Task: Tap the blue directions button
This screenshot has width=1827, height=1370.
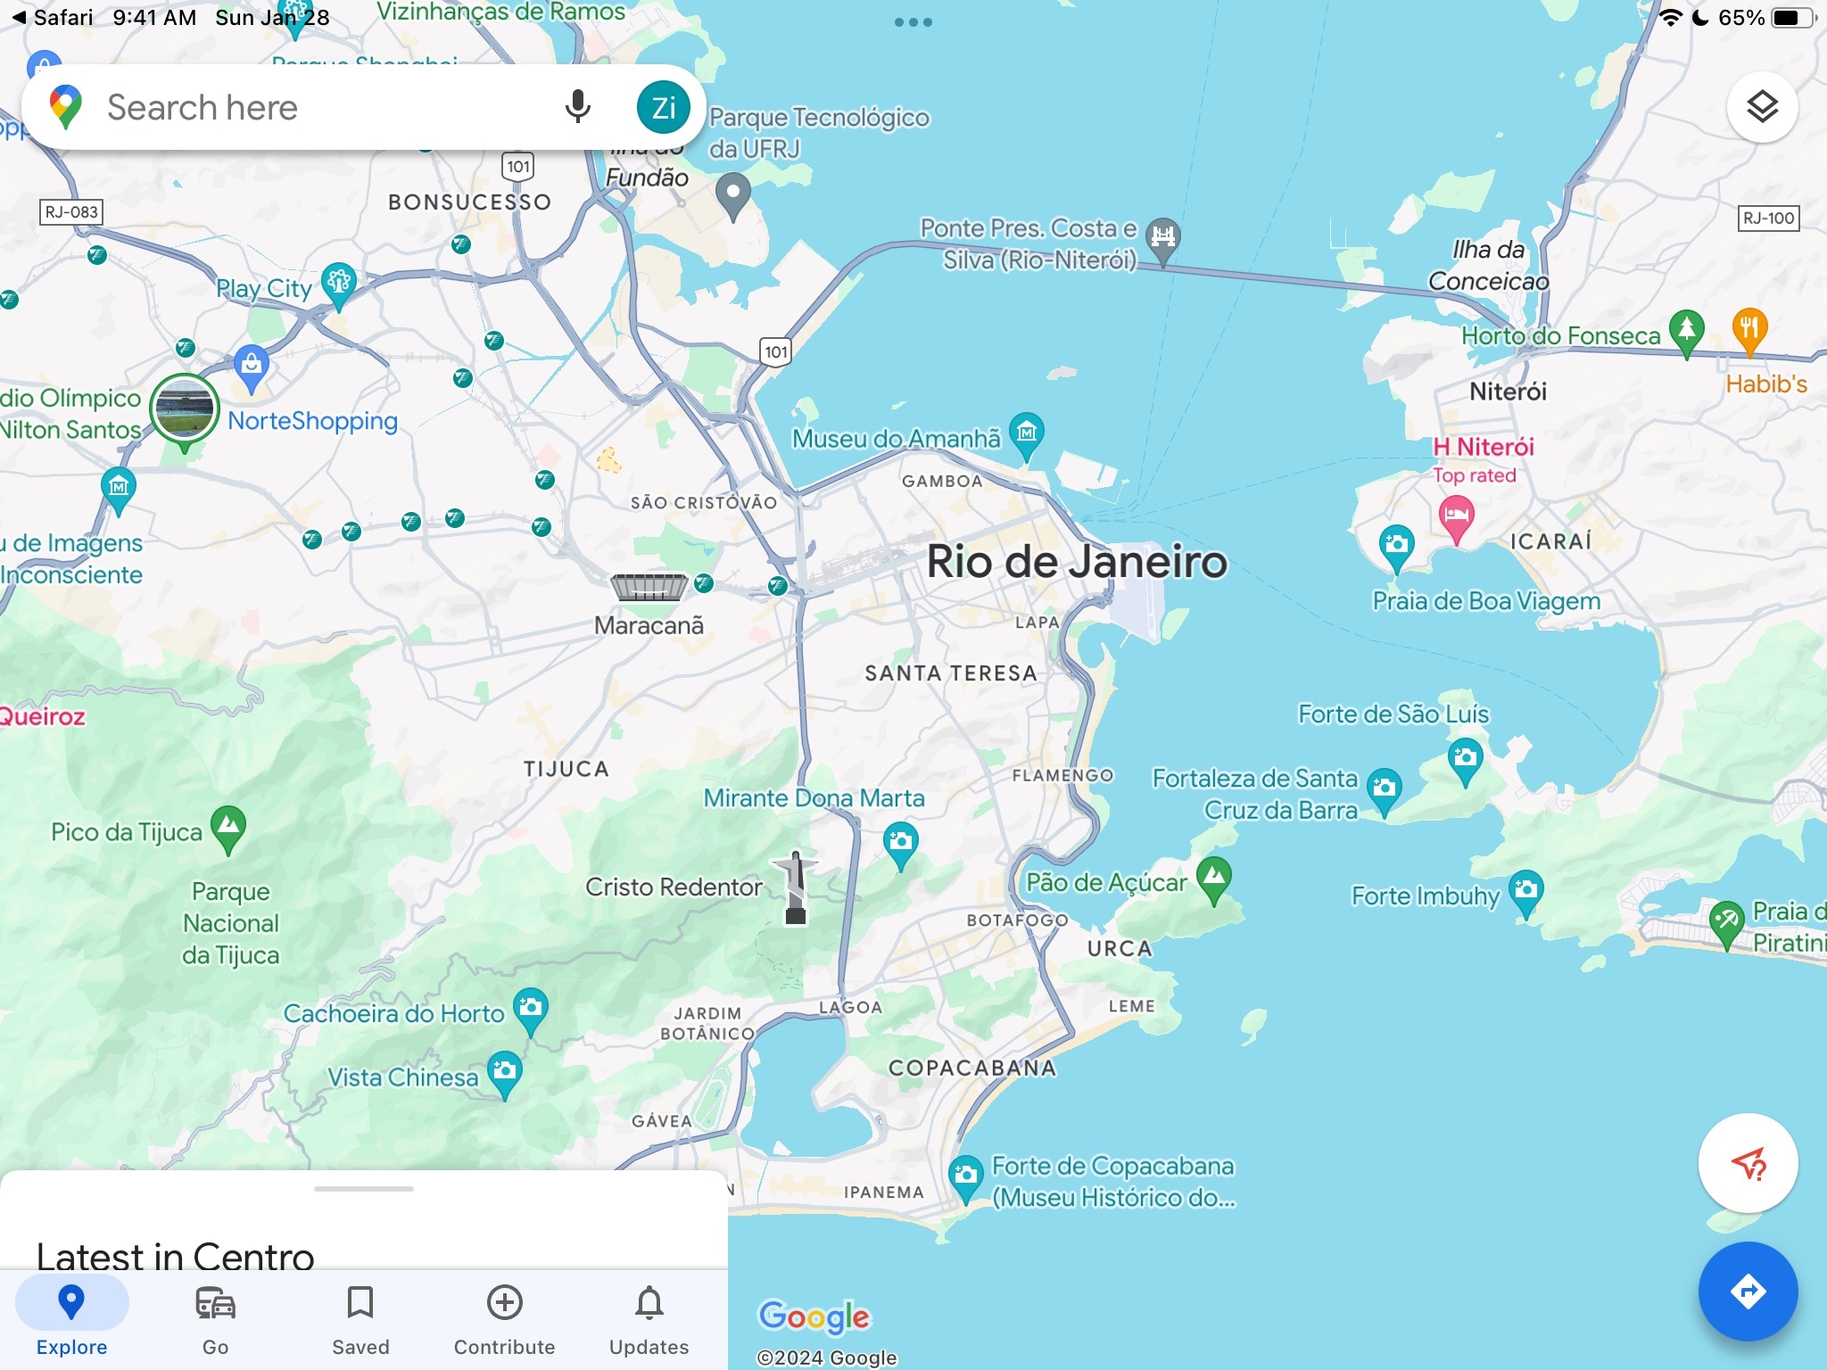Action: pos(1747,1291)
